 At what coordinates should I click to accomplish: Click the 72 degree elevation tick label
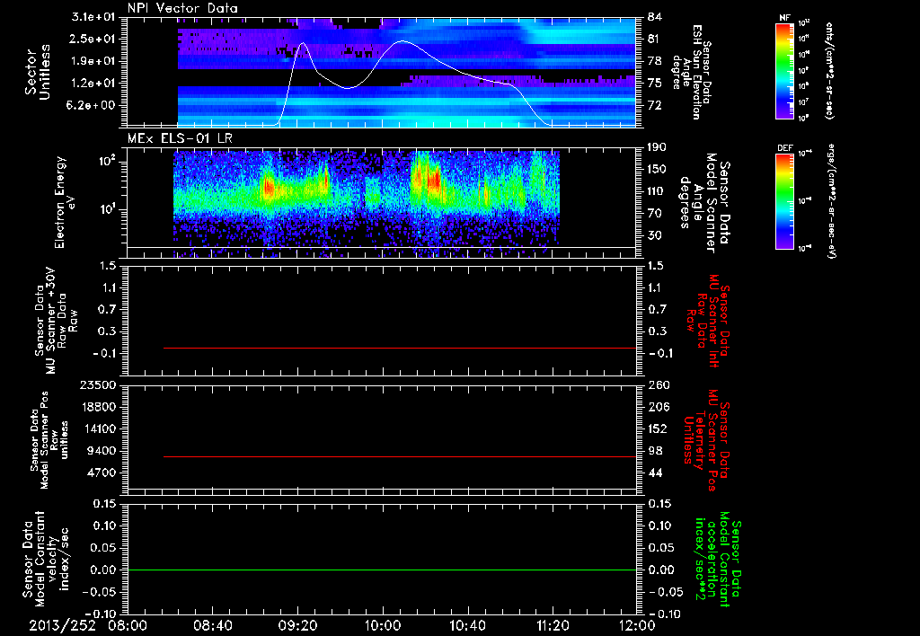(x=654, y=106)
